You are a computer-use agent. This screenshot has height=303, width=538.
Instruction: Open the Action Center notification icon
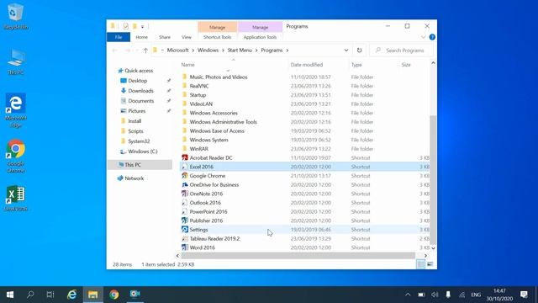(524, 295)
